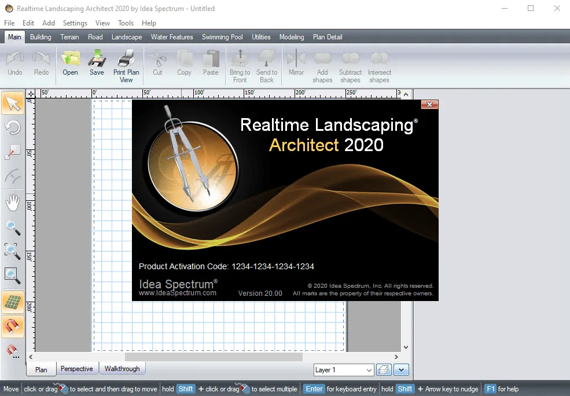Click the Undo icon in ribbon
Image resolution: width=570 pixels, height=396 pixels.
(15, 58)
